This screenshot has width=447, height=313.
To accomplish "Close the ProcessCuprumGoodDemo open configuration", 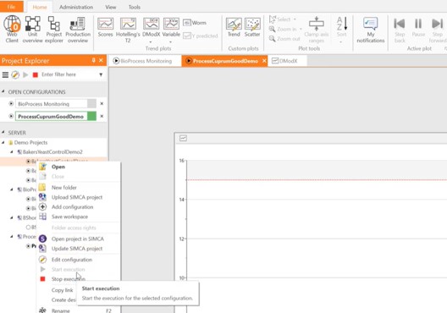I will coord(102,116).
